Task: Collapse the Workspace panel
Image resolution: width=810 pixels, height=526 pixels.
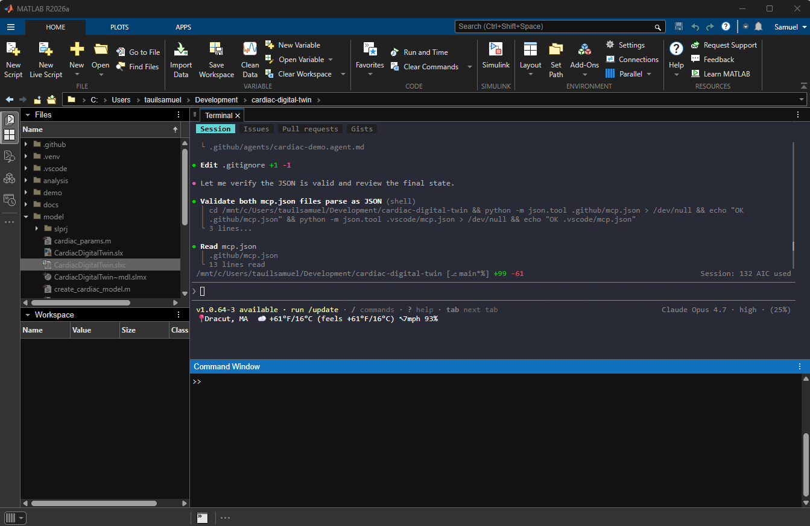Action: coord(28,315)
